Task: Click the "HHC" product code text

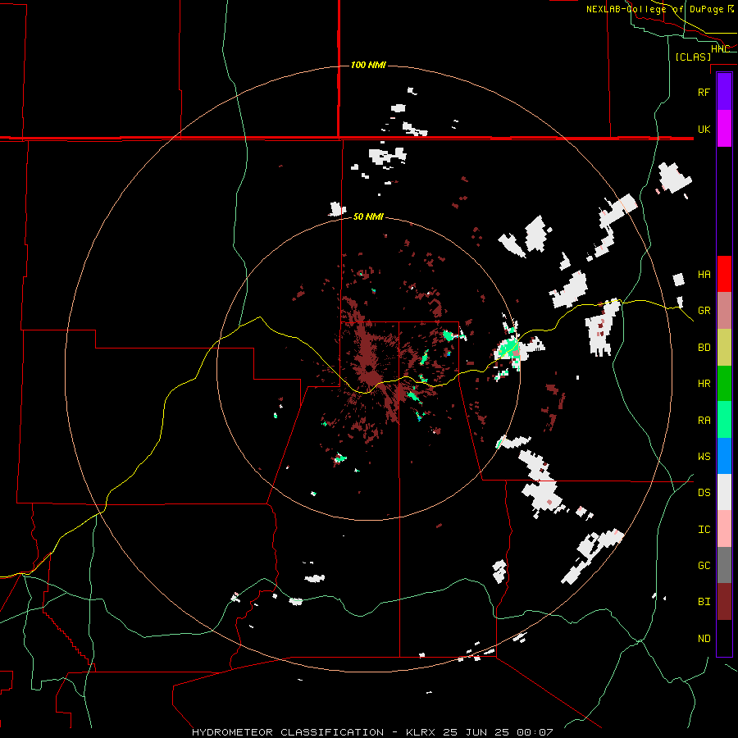Action: click(x=720, y=49)
